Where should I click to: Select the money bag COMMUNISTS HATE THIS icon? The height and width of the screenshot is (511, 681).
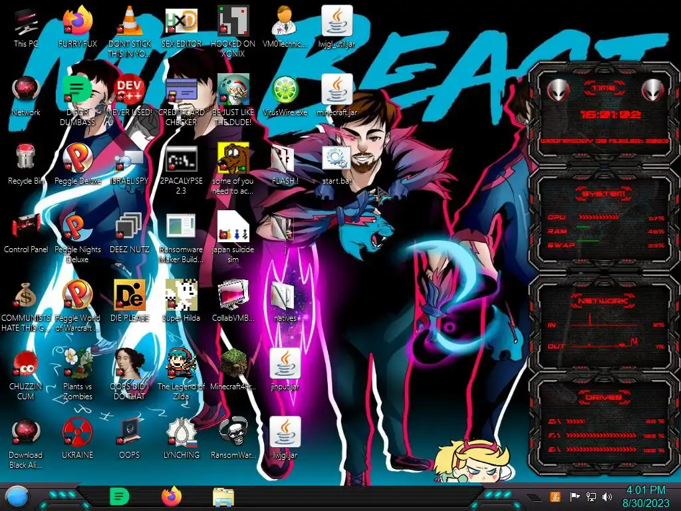click(x=26, y=295)
